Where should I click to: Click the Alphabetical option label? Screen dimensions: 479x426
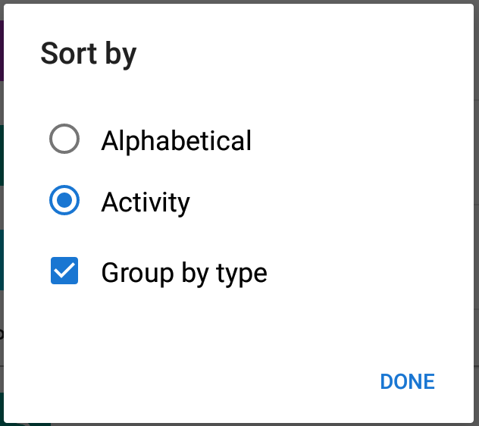click(176, 141)
